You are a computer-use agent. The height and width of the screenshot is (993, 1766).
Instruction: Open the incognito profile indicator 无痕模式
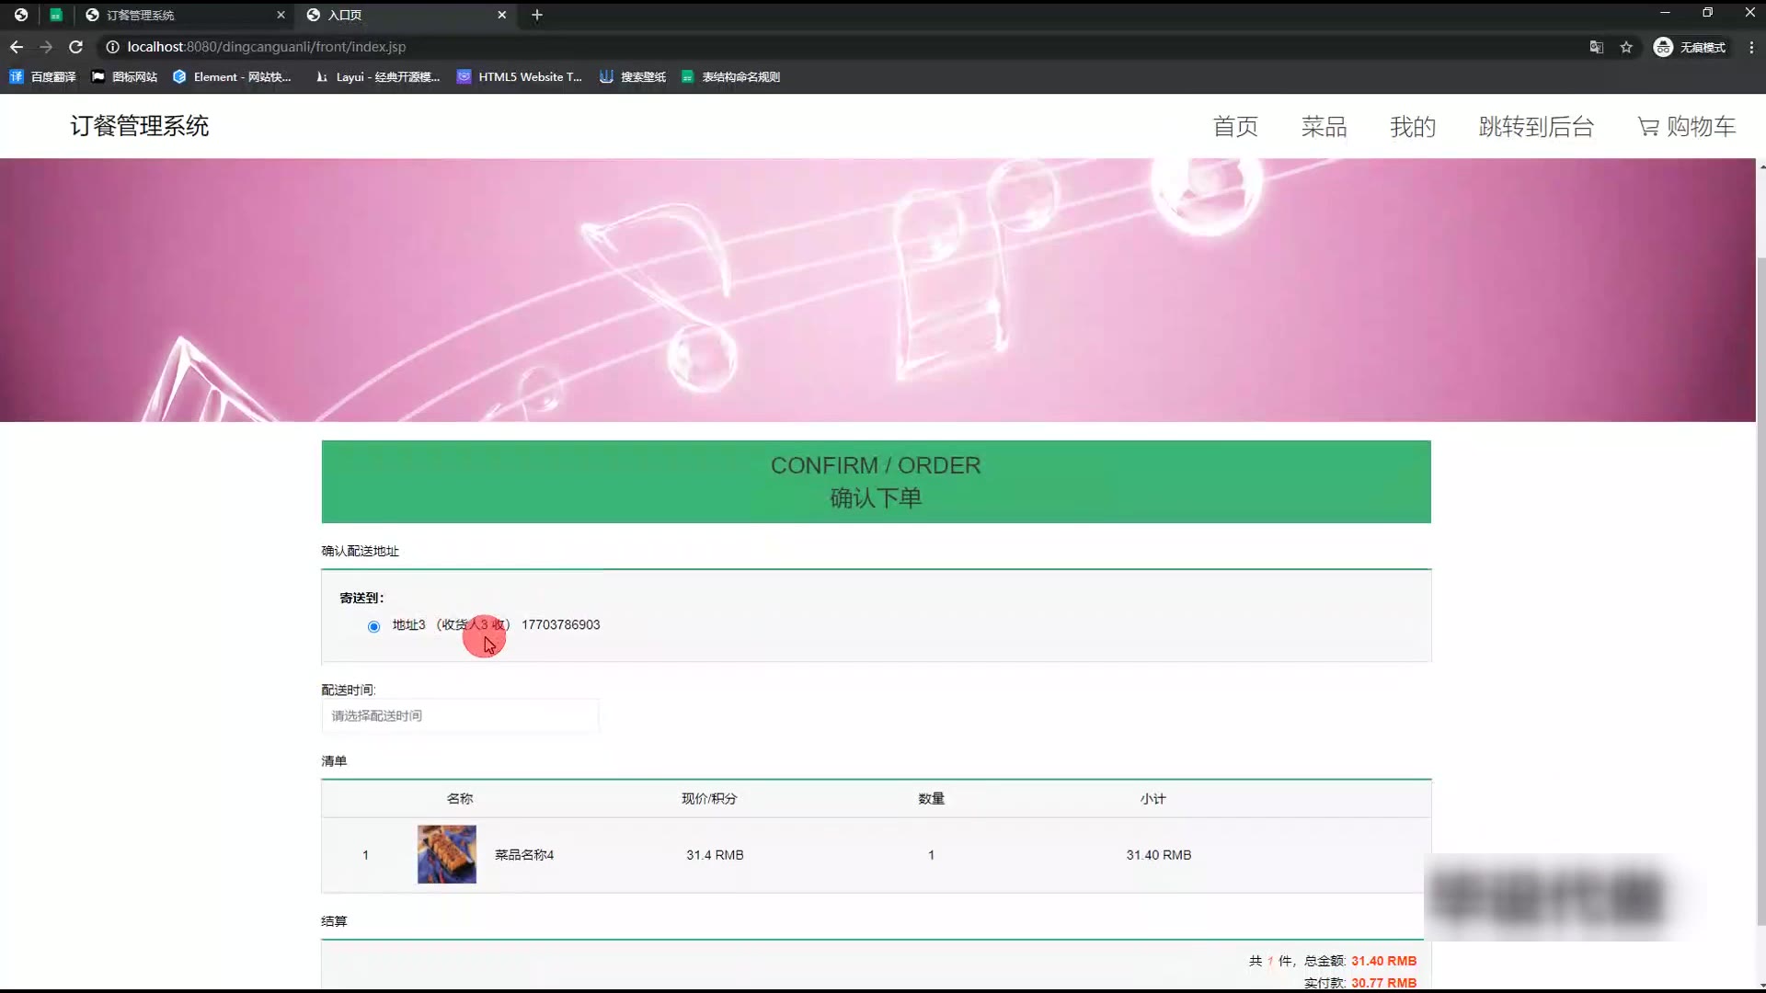tap(1690, 47)
